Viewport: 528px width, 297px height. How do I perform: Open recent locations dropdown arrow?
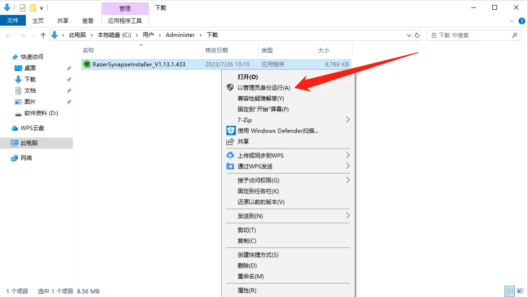[33, 35]
